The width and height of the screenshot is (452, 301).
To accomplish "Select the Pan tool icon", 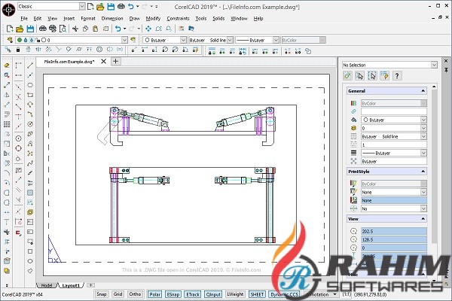I will [x=148, y=29].
